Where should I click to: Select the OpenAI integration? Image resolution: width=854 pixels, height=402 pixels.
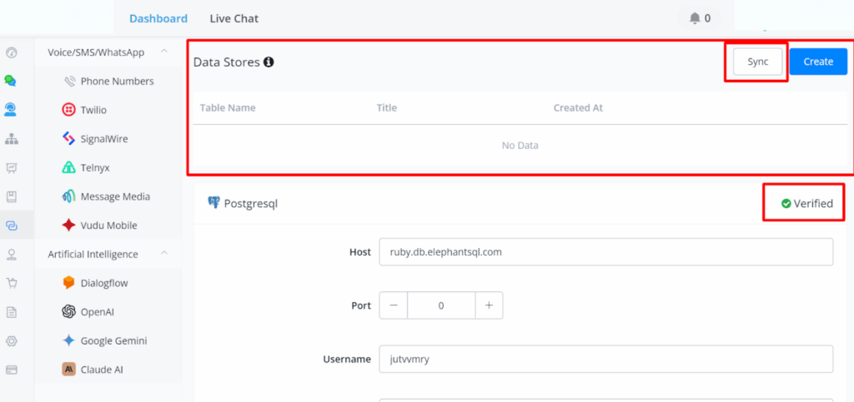pos(100,312)
